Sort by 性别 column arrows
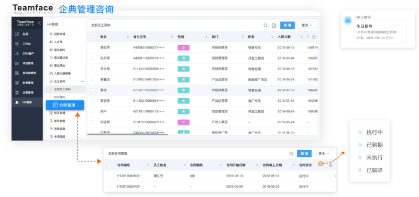The width and height of the screenshot is (419, 197). click(206, 37)
